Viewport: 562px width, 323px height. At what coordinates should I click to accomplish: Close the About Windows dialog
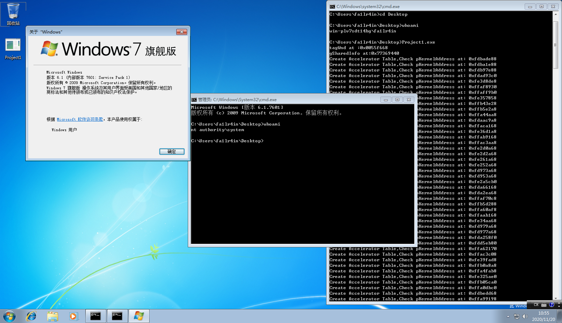tap(182, 32)
